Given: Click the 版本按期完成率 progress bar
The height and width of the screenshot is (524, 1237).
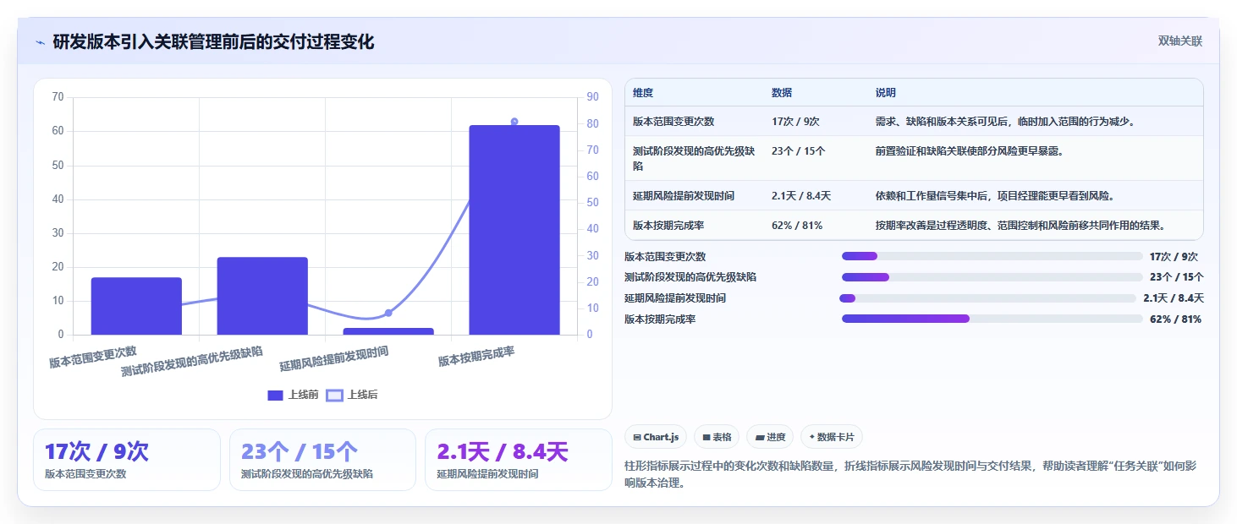Looking at the screenshot, I should coord(992,319).
